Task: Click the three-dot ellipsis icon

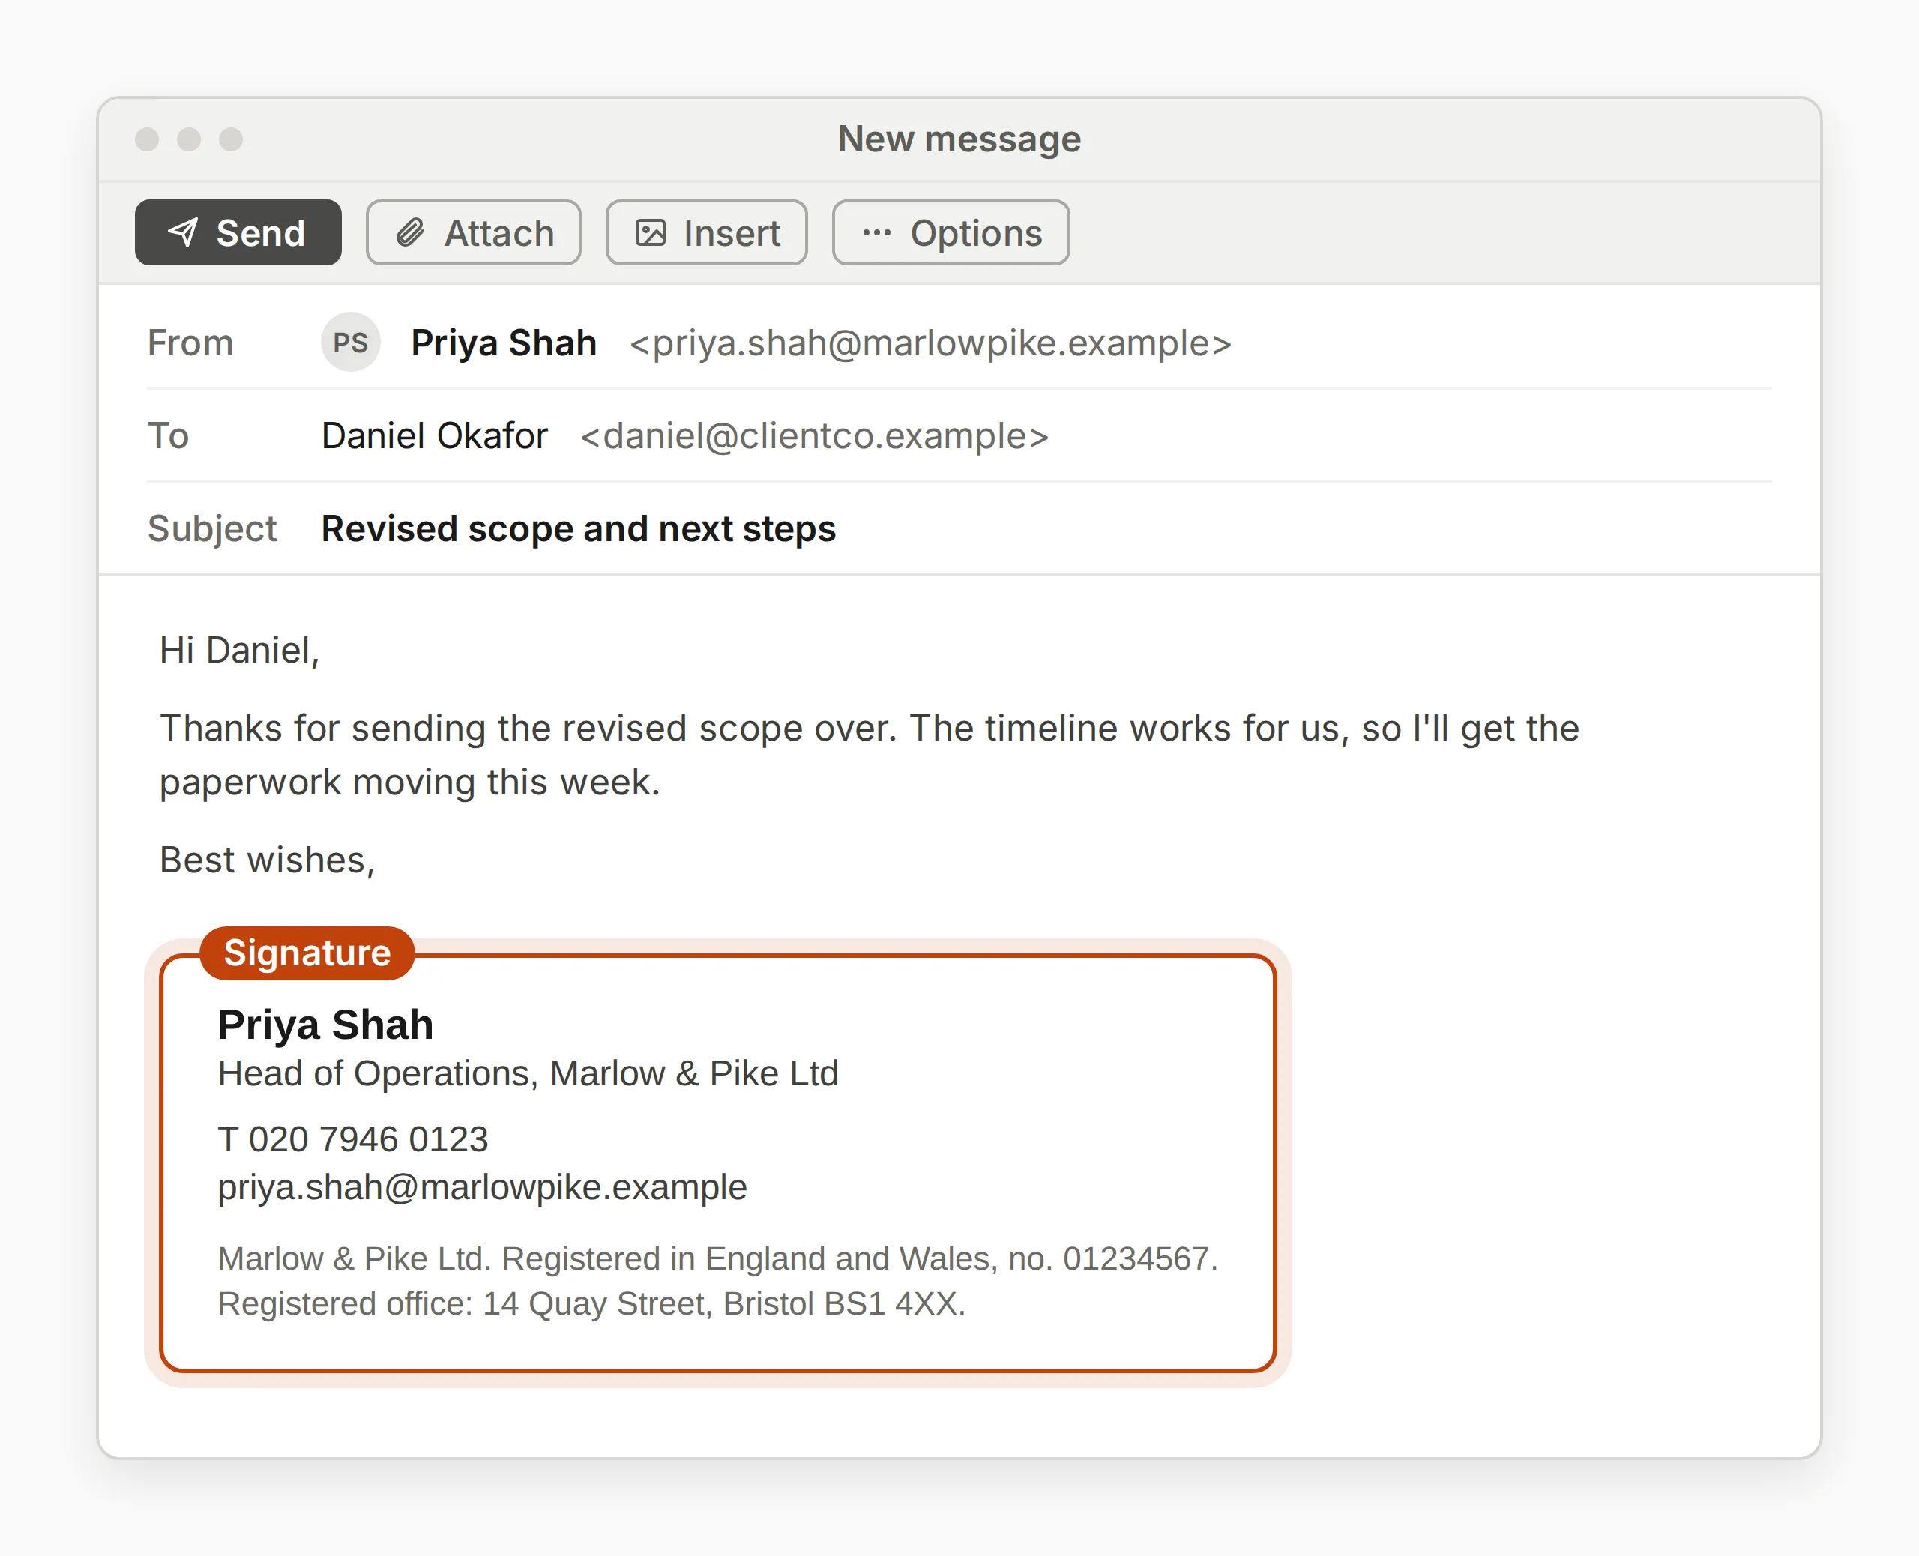Action: (x=876, y=233)
